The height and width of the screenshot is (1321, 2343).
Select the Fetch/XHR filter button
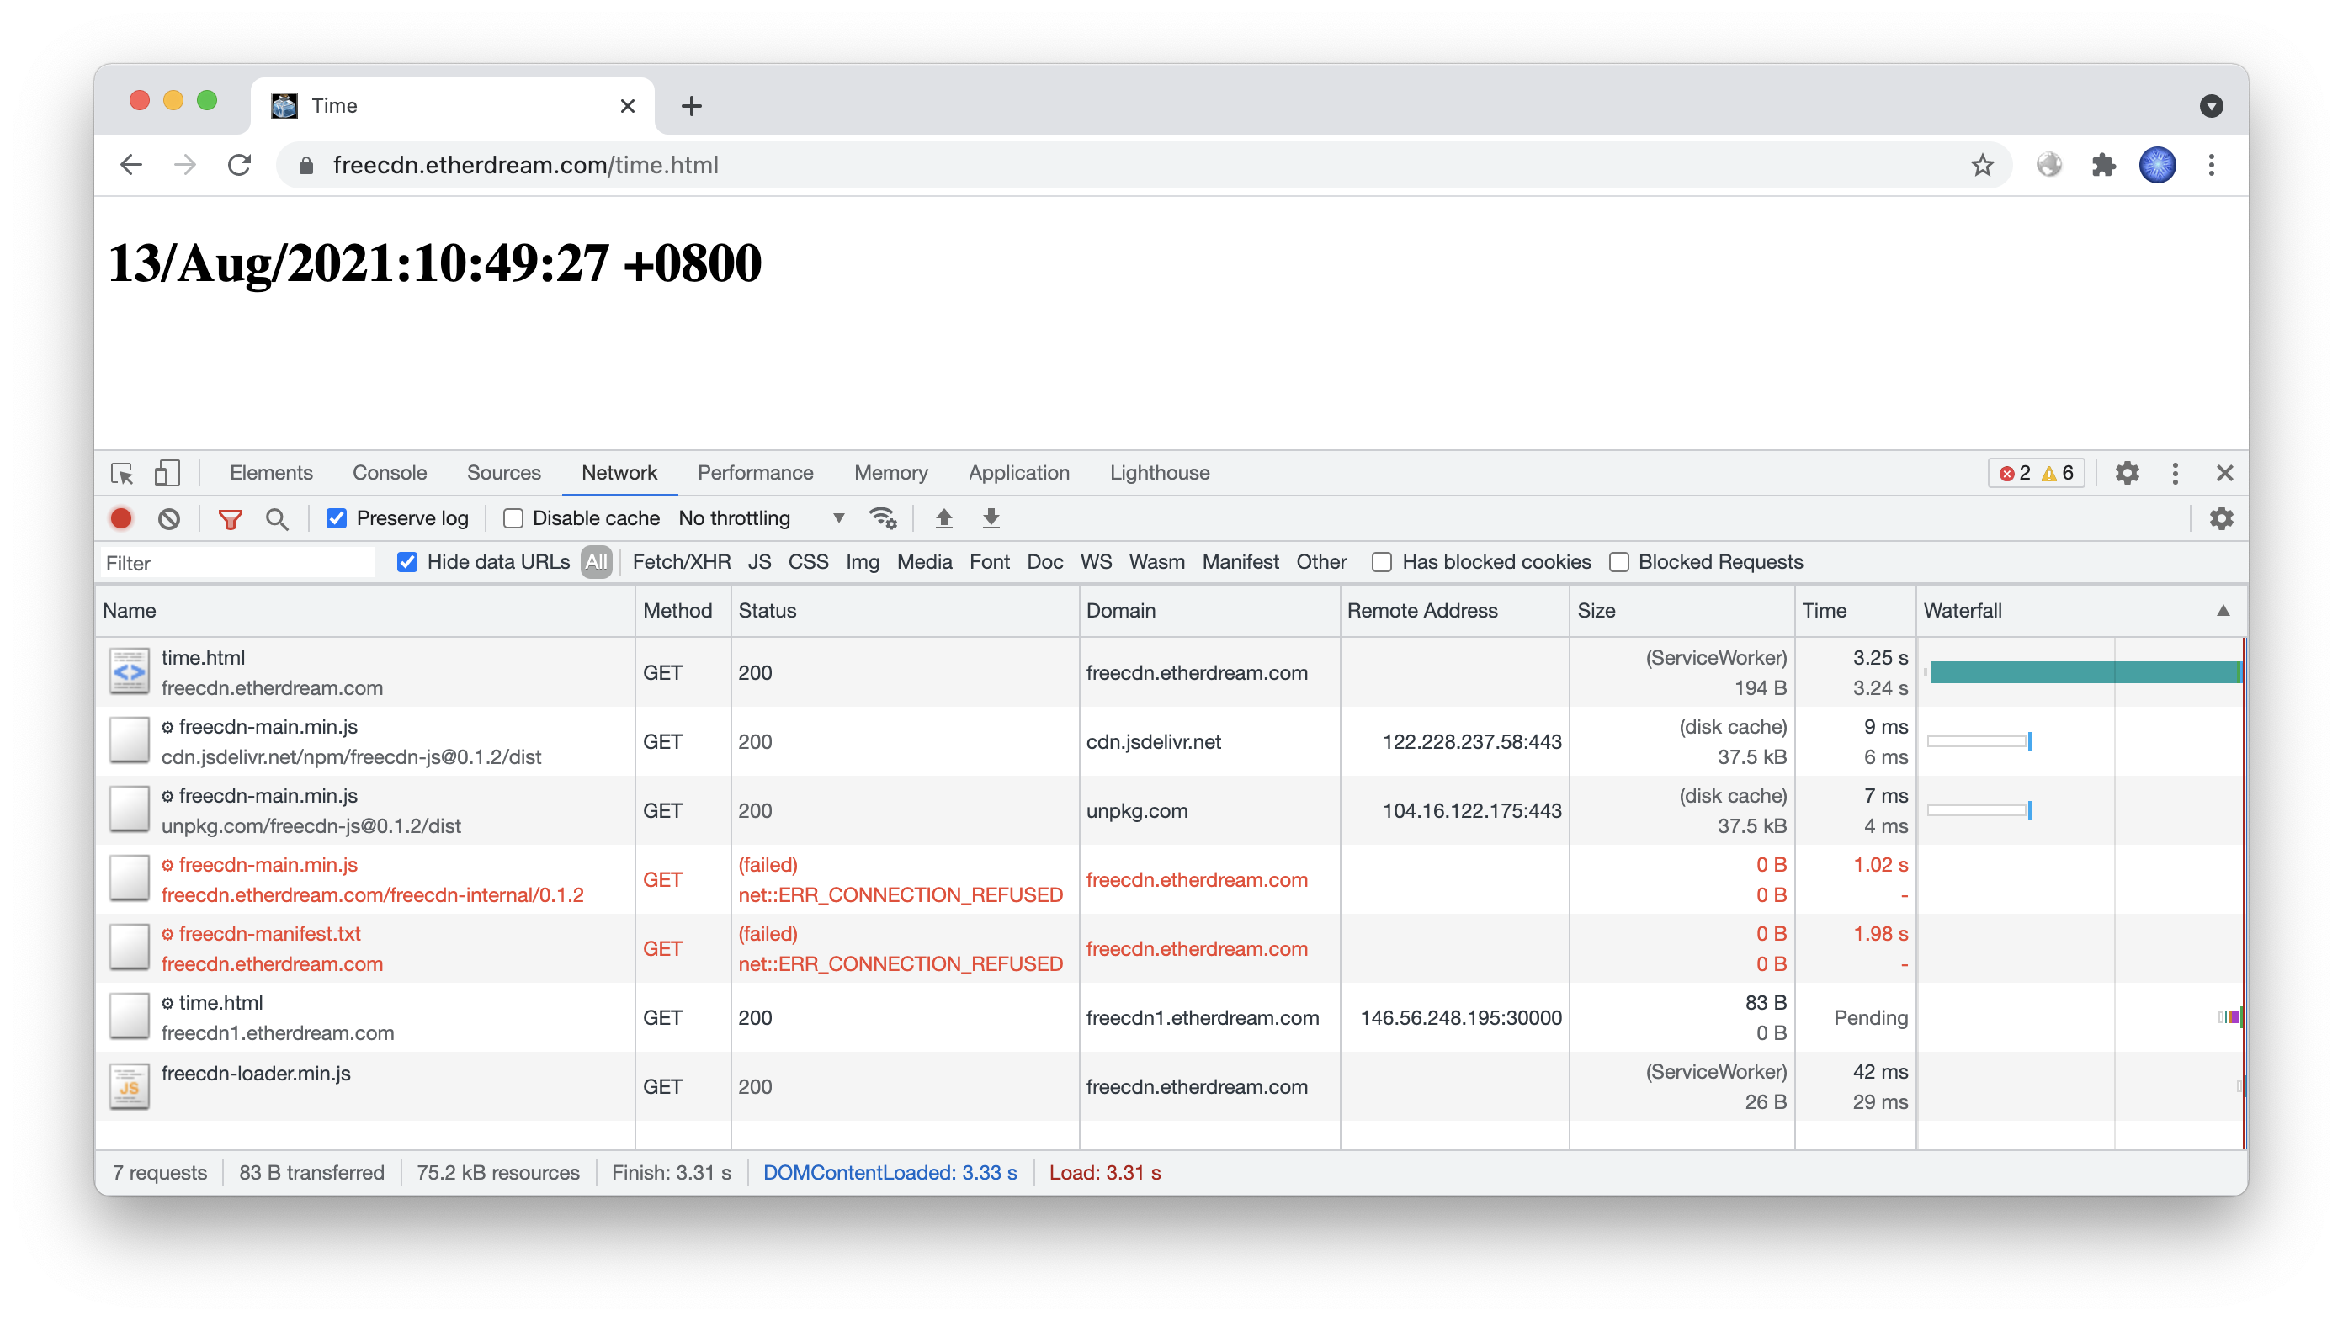[x=677, y=563]
